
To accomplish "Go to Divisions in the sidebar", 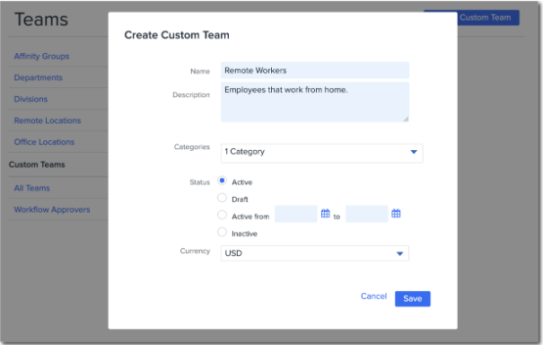I will click(31, 99).
